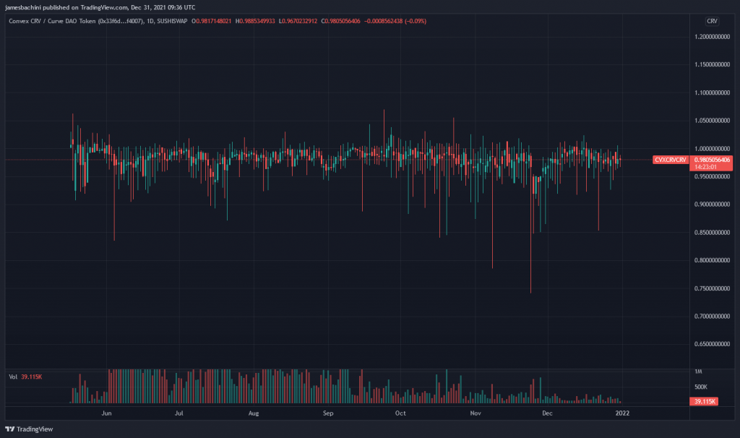Viewport: 740px width, 438px height.
Task: Click the 0.7500000000 price axis label
Action: (x=712, y=288)
